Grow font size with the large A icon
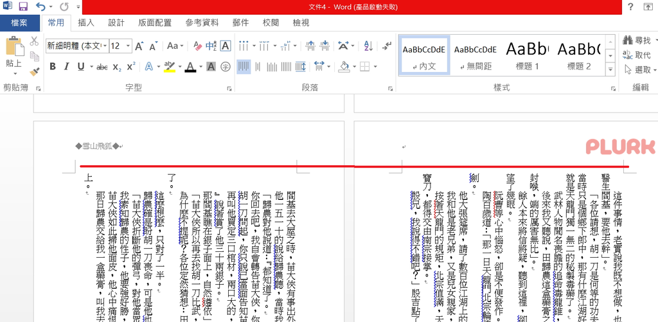Viewport: 658px width, 322px height. point(139,46)
